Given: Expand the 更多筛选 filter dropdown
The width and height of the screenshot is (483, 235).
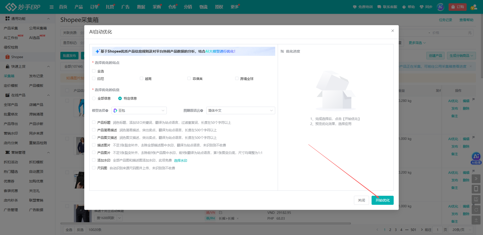Looking at the screenshot, I should pyautogui.click(x=417, y=43).
